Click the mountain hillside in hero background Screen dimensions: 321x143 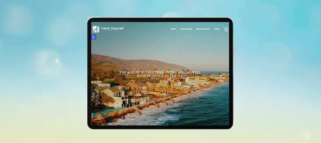pyautogui.click(x=133, y=64)
